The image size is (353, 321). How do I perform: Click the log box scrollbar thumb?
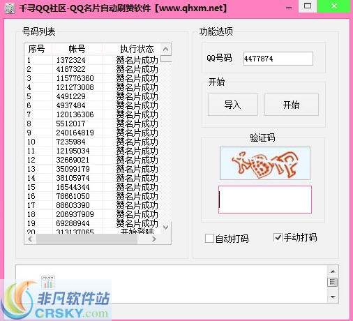[x=333, y=282]
